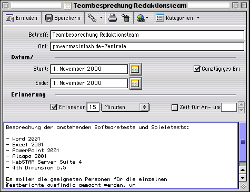Screen dimensions: 250x192
Task: Click the 'Es sollen die geeigneten' line
Action: [86, 179]
